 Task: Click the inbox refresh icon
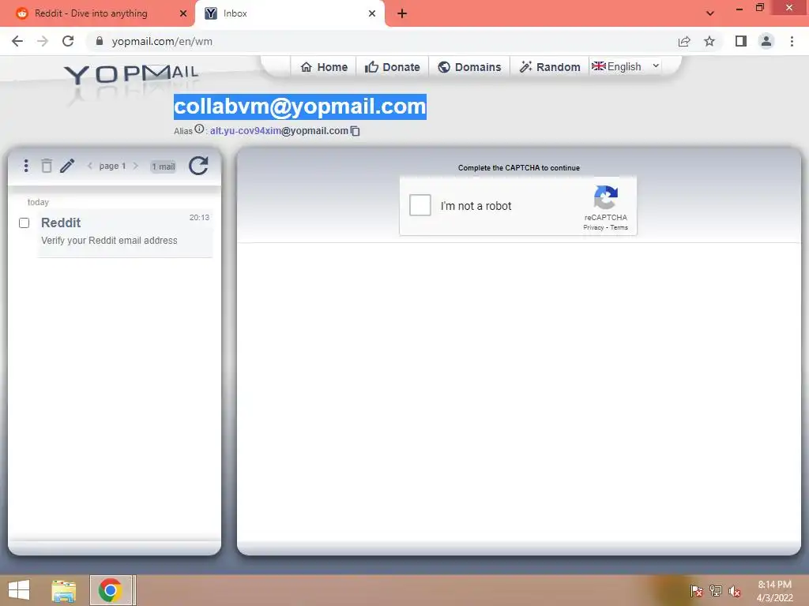[198, 166]
